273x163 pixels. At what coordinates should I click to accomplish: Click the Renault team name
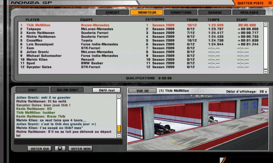tap(87, 59)
